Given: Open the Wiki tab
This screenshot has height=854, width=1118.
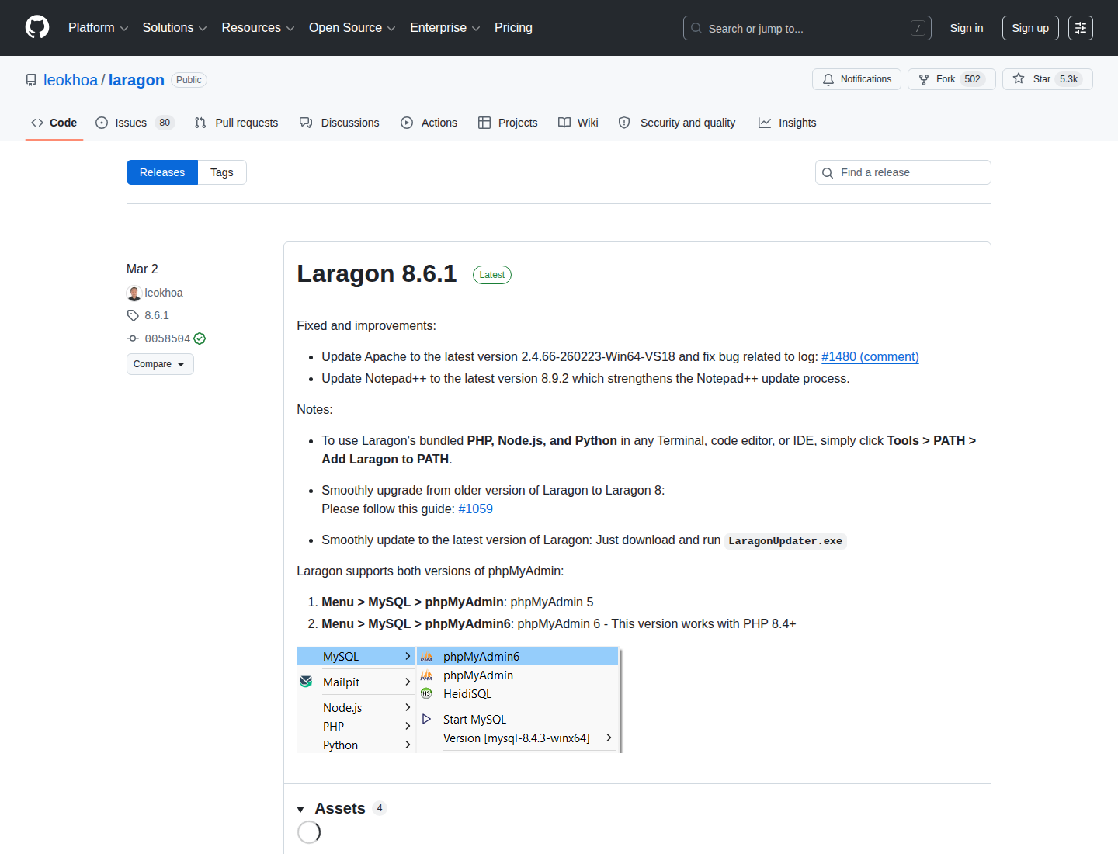Looking at the screenshot, I should pyautogui.click(x=578, y=123).
